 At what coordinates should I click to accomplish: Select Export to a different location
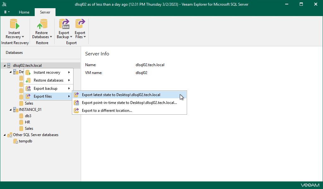(x=129, y=111)
